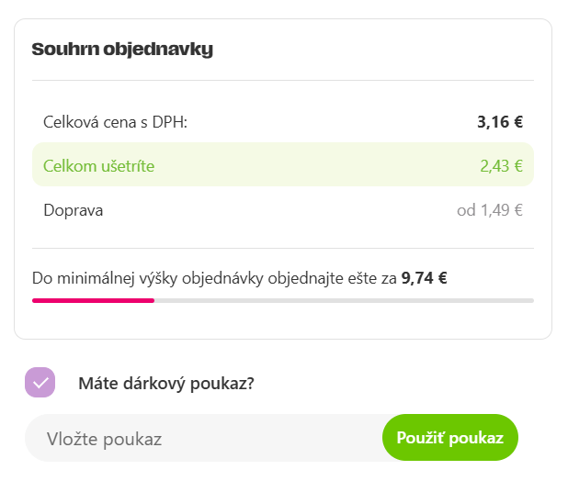568x481 pixels.
Task: Click the grey unfilled part of progress bar
Action: click(x=345, y=300)
